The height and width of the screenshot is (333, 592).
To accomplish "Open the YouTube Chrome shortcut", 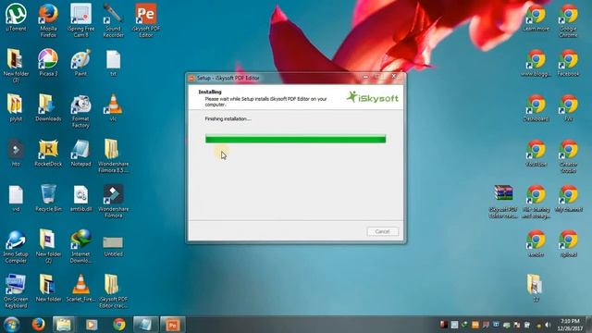I will pyautogui.click(x=536, y=153).
